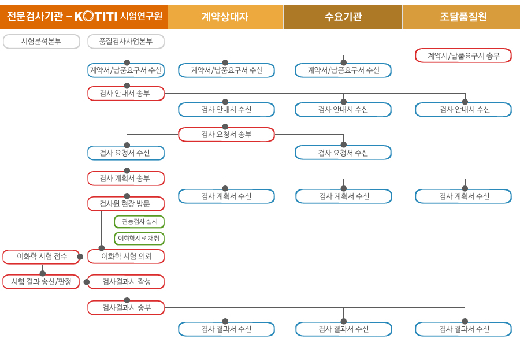Select the 품질검사사업본부 label box
This screenshot has width=520, height=342.
pos(126,42)
